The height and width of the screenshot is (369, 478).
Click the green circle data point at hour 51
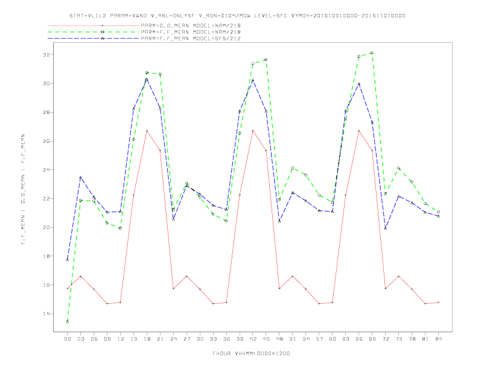coord(293,168)
